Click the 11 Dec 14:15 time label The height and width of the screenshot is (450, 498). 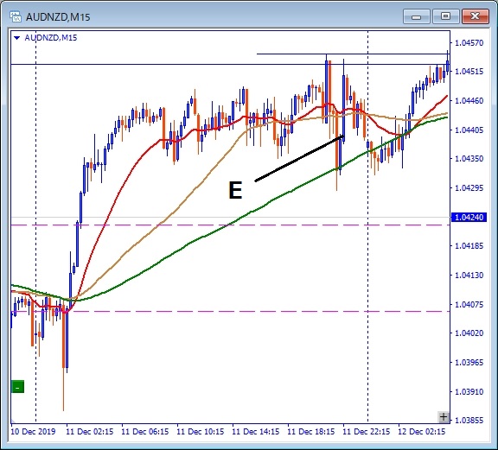[x=256, y=432]
